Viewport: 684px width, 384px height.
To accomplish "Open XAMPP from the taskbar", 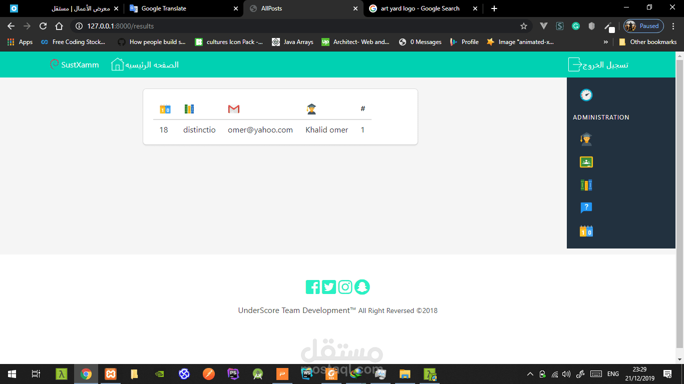I will pyautogui.click(x=111, y=374).
